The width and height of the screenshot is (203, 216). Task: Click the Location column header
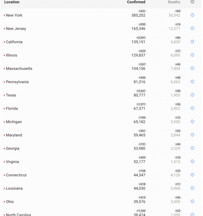(x=12, y=2)
